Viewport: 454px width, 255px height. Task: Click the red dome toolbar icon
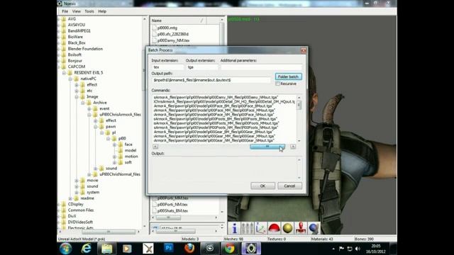click(x=274, y=228)
